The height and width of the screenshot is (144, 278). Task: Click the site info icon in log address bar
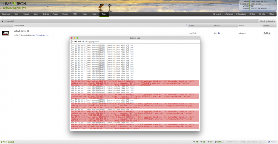click(x=72, y=42)
